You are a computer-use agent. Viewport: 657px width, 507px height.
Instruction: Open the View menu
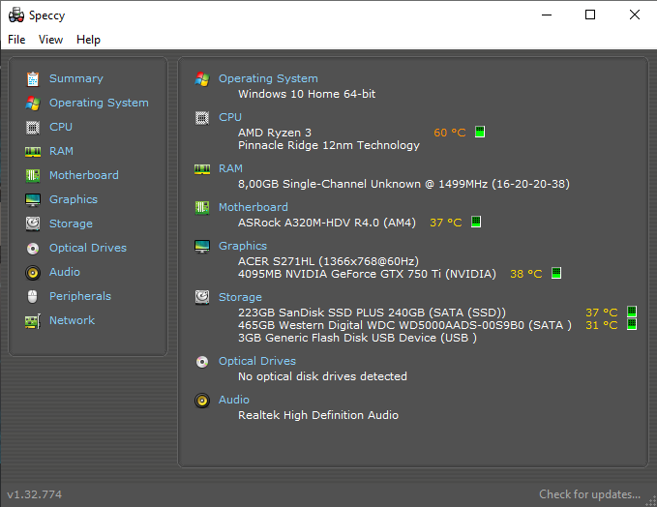pos(50,40)
